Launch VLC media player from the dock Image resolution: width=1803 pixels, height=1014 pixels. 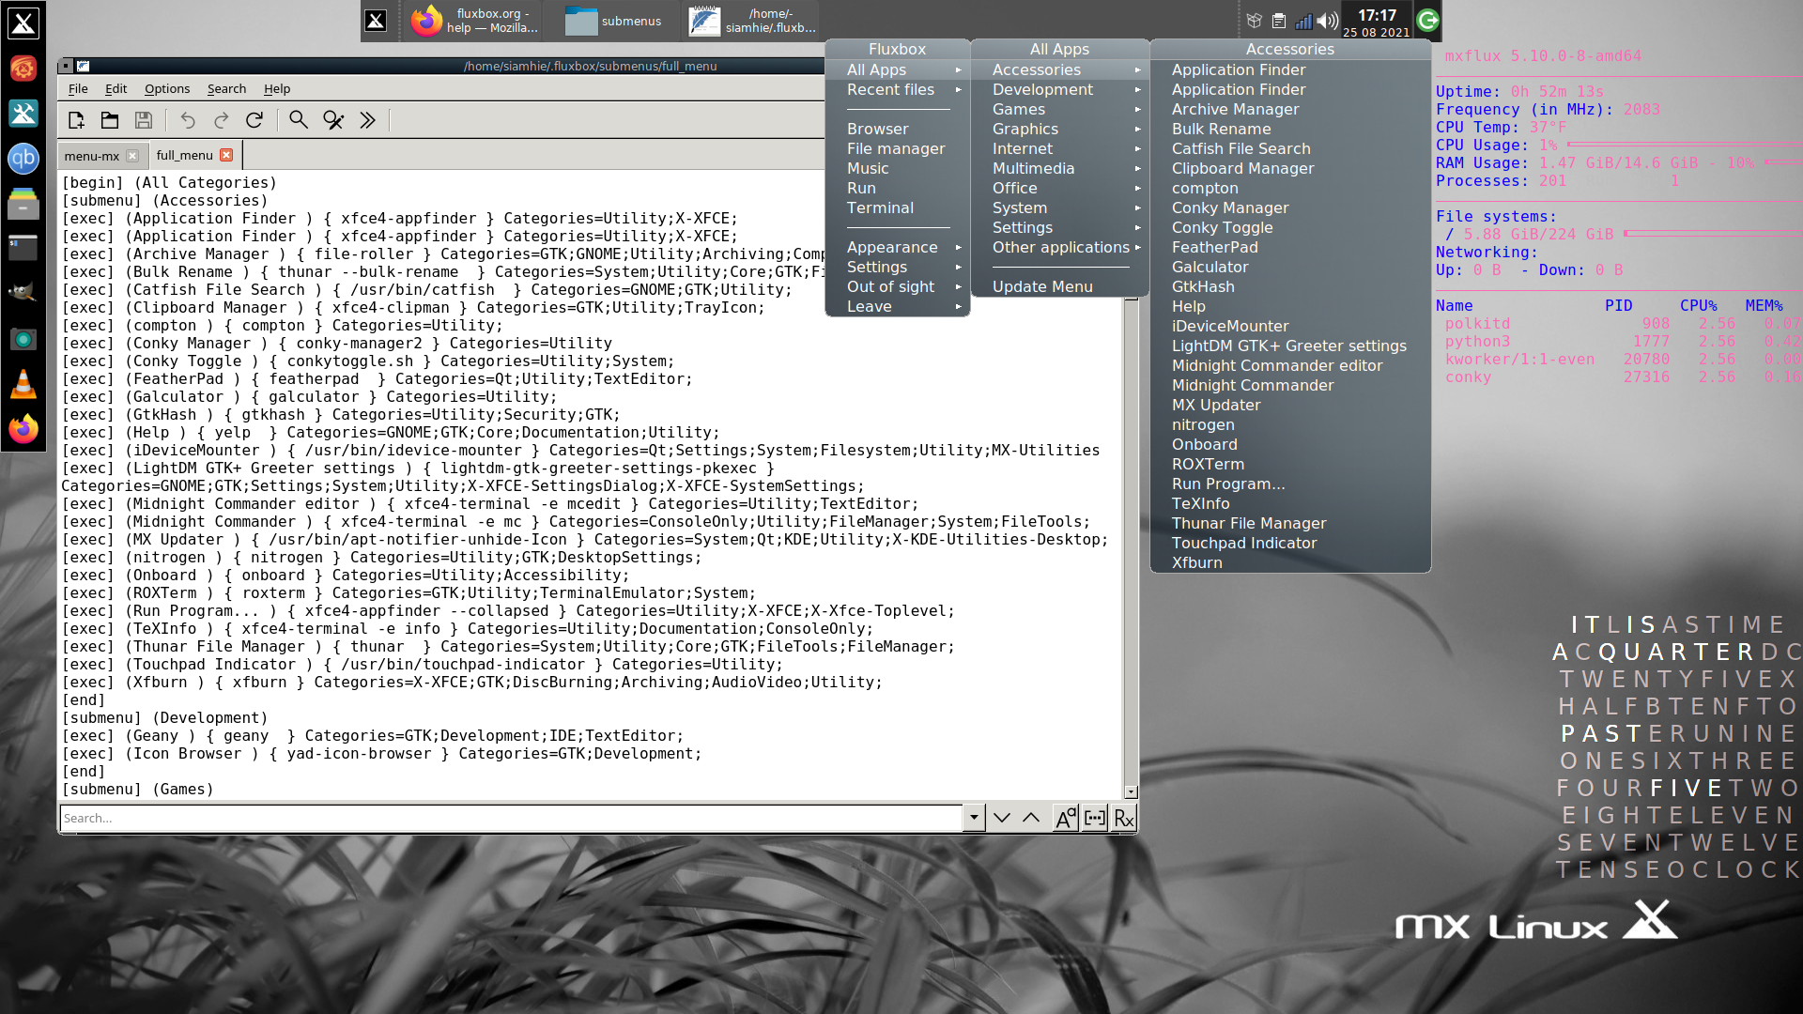(x=23, y=384)
